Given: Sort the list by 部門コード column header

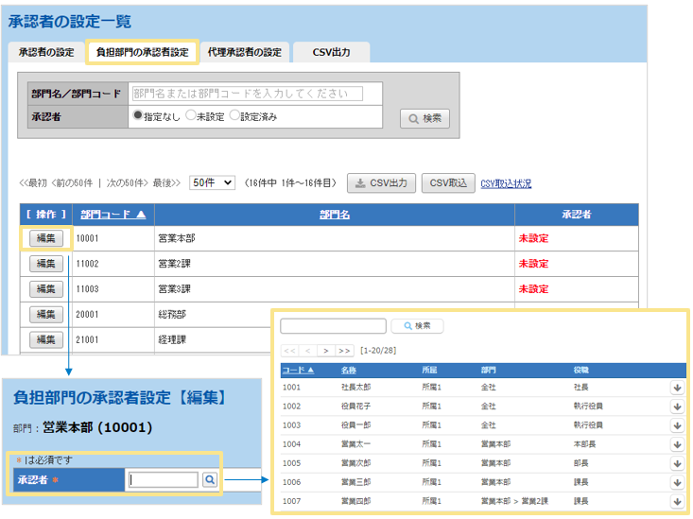Looking at the screenshot, I should click(x=113, y=215).
